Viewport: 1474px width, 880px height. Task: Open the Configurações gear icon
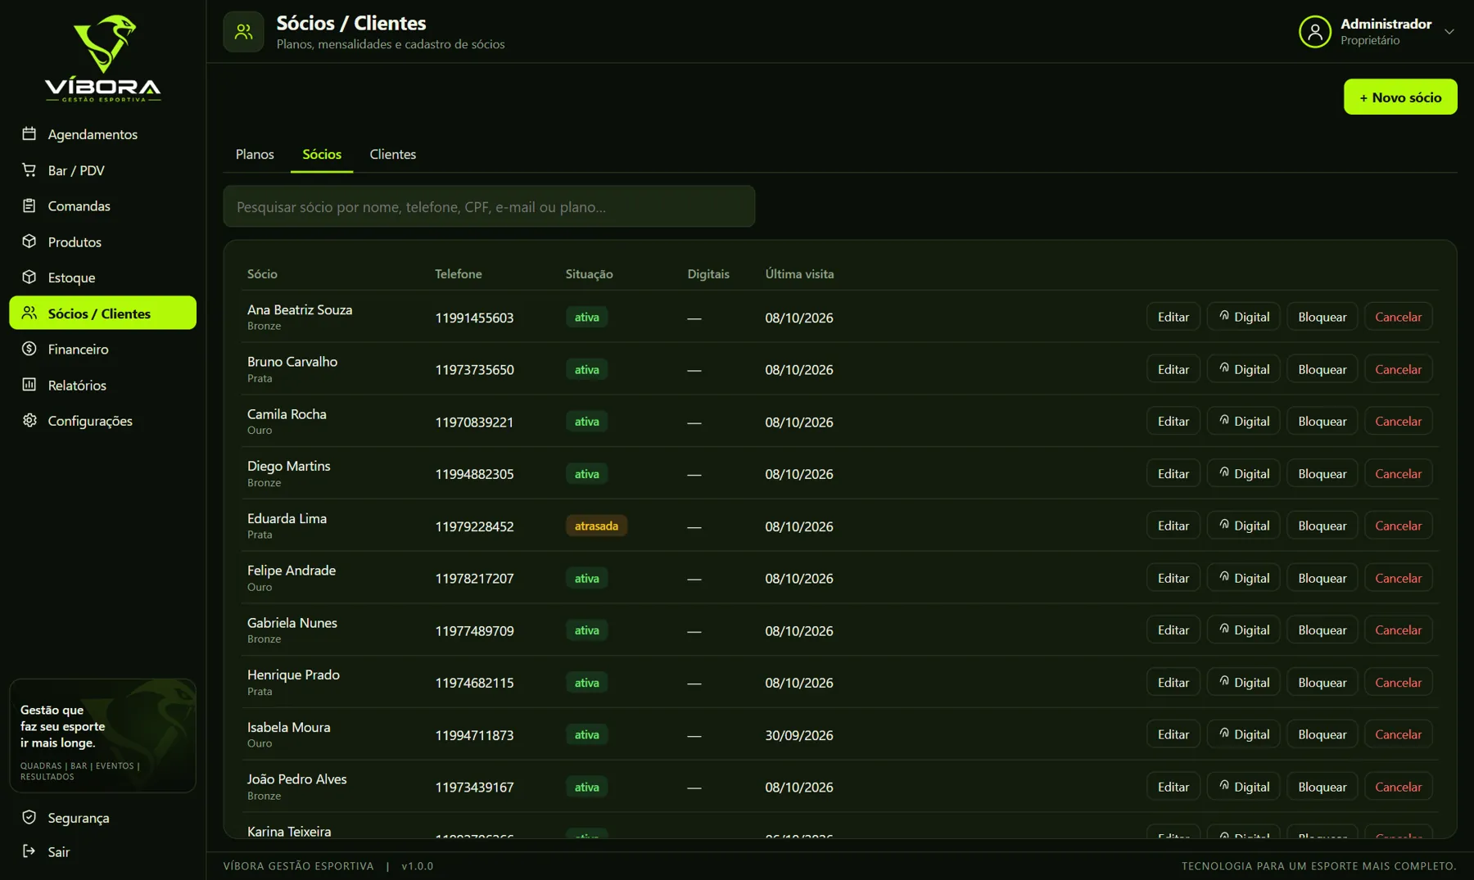(29, 420)
